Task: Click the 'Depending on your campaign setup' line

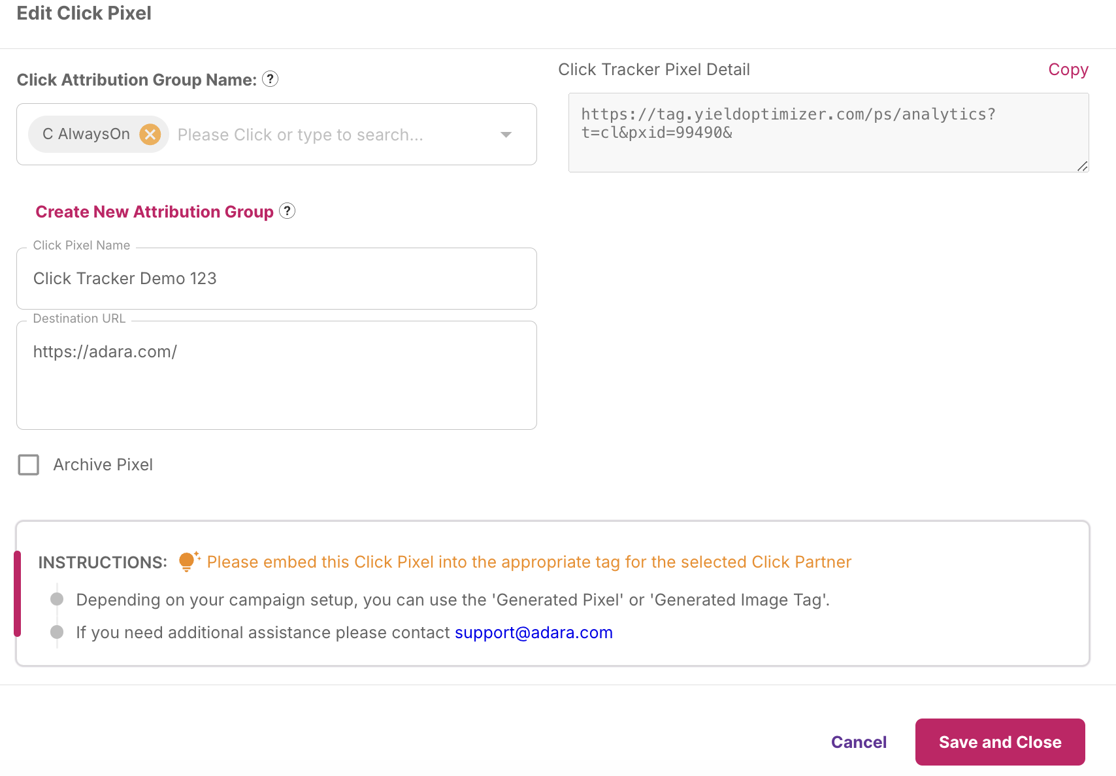Action: [453, 600]
